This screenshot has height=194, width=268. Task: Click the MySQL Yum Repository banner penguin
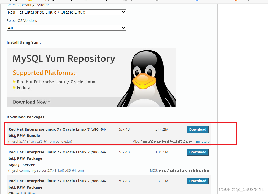147,78
